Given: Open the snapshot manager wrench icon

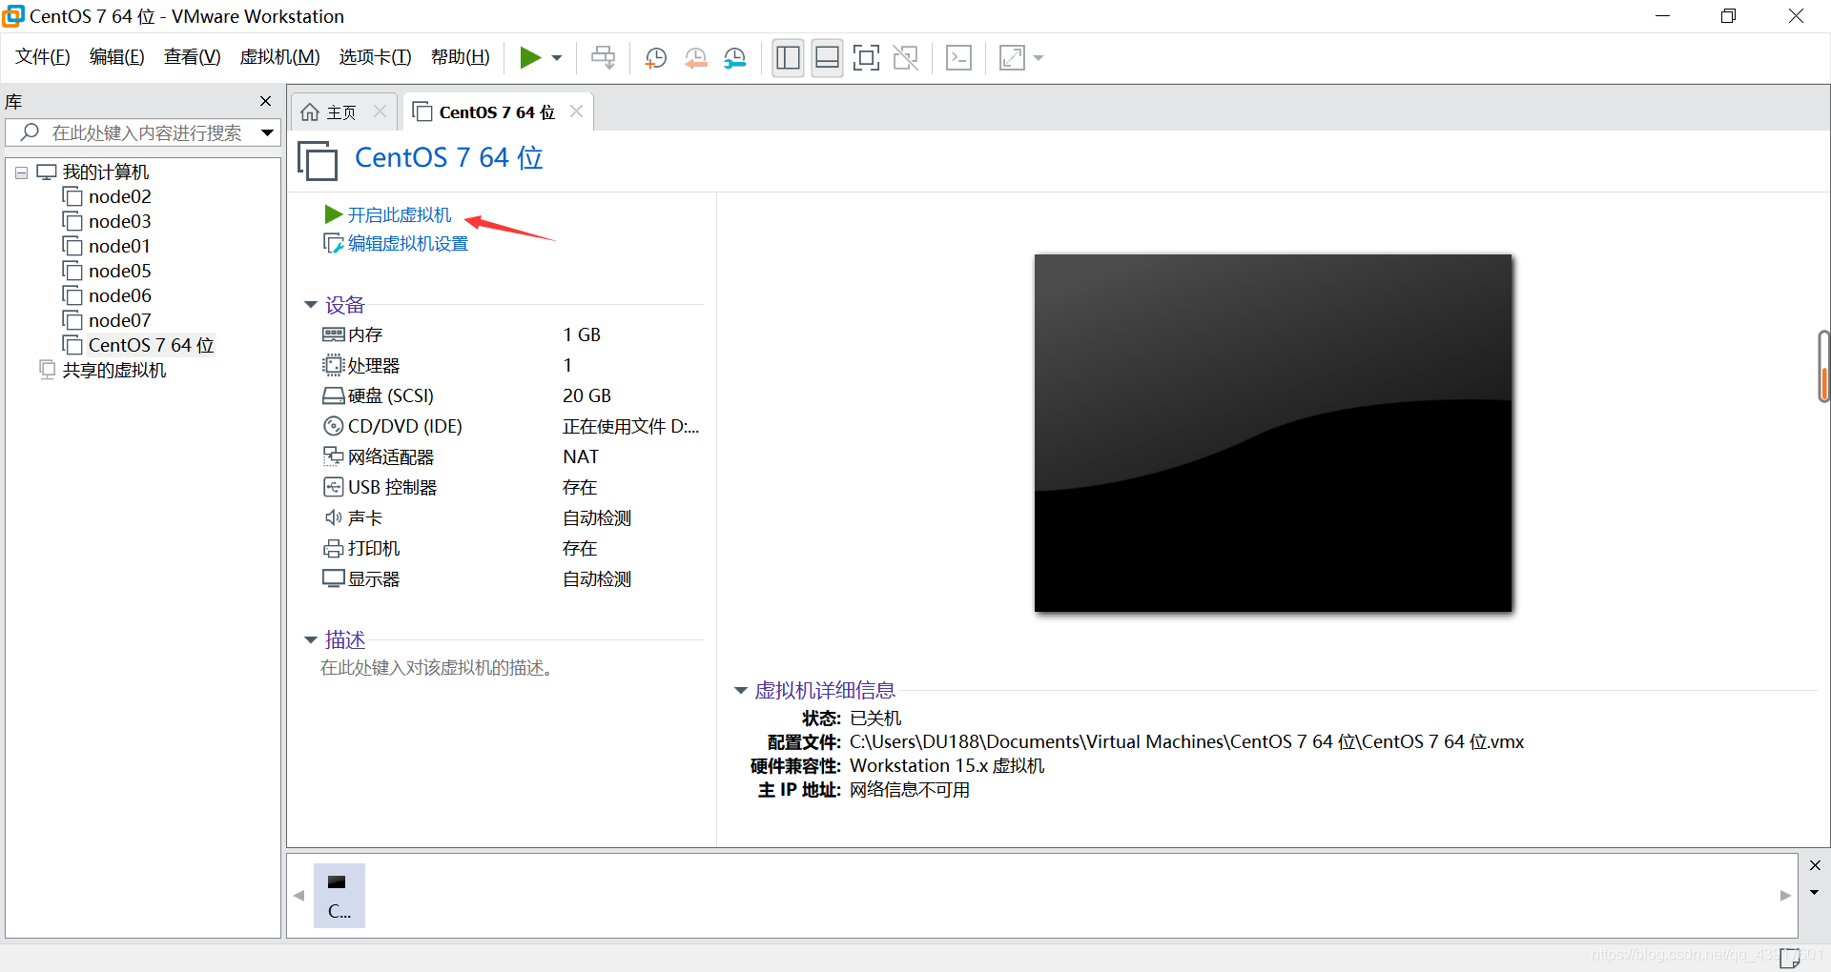Looking at the screenshot, I should click(735, 58).
